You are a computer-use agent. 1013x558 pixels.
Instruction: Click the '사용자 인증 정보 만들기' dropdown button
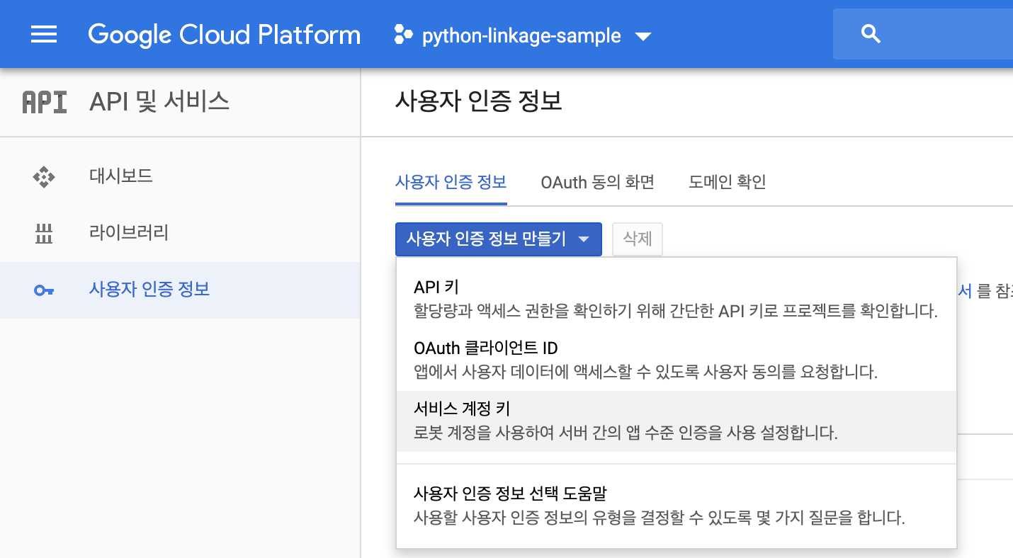(499, 239)
